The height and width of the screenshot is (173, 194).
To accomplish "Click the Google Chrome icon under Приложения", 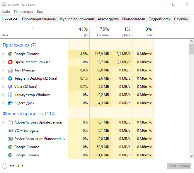I will [10, 54].
